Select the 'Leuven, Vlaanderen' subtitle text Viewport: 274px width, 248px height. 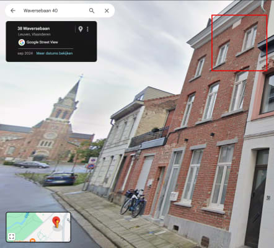click(x=34, y=34)
